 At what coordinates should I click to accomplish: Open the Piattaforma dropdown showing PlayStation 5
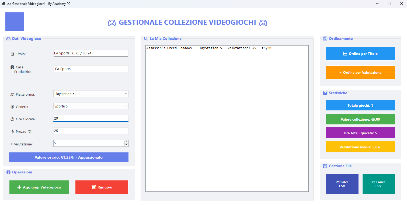[x=91, y=94]
